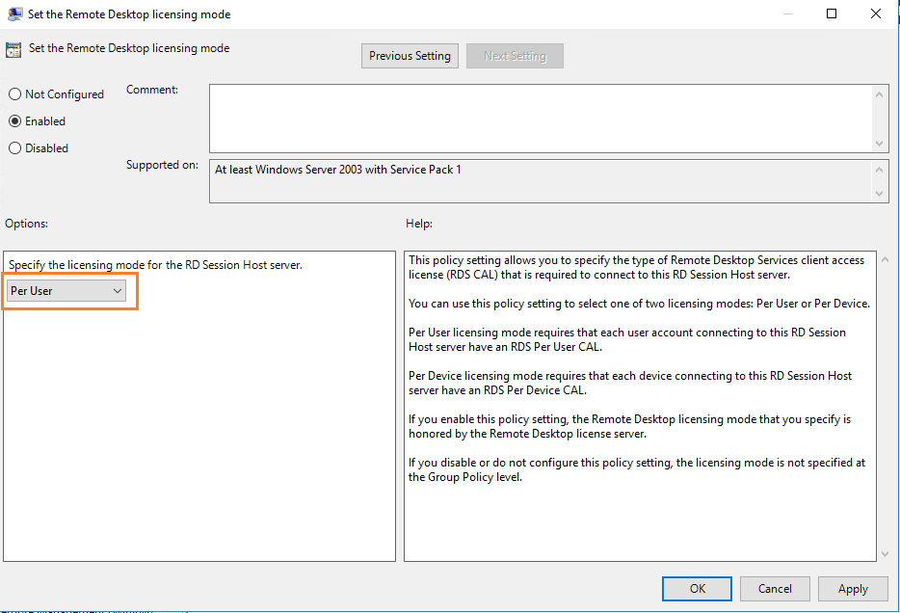Click Help pane scroll down arrow
This screenshot has width=900, height=613.
coord(885,554)
